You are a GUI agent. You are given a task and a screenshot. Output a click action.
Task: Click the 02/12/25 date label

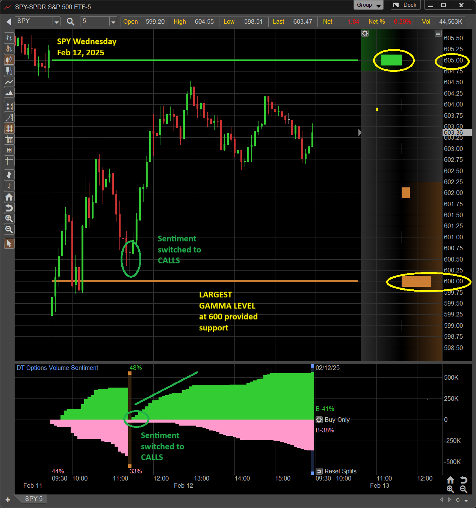pyautogui.click(x=328, y=368)
